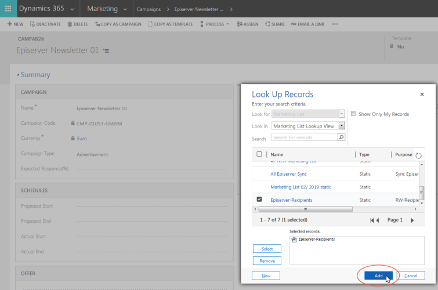Sort by the Type column header
This screenshot has width=438, height=290.
[x=364, y=154]
